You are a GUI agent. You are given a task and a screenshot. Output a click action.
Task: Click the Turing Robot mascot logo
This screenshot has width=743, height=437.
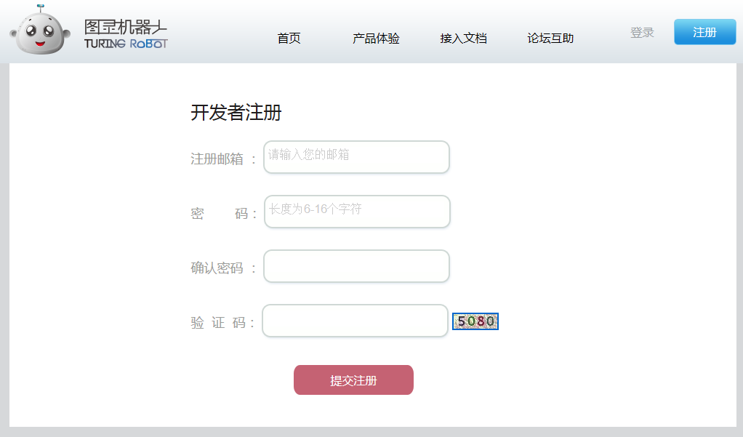point(39,31)
